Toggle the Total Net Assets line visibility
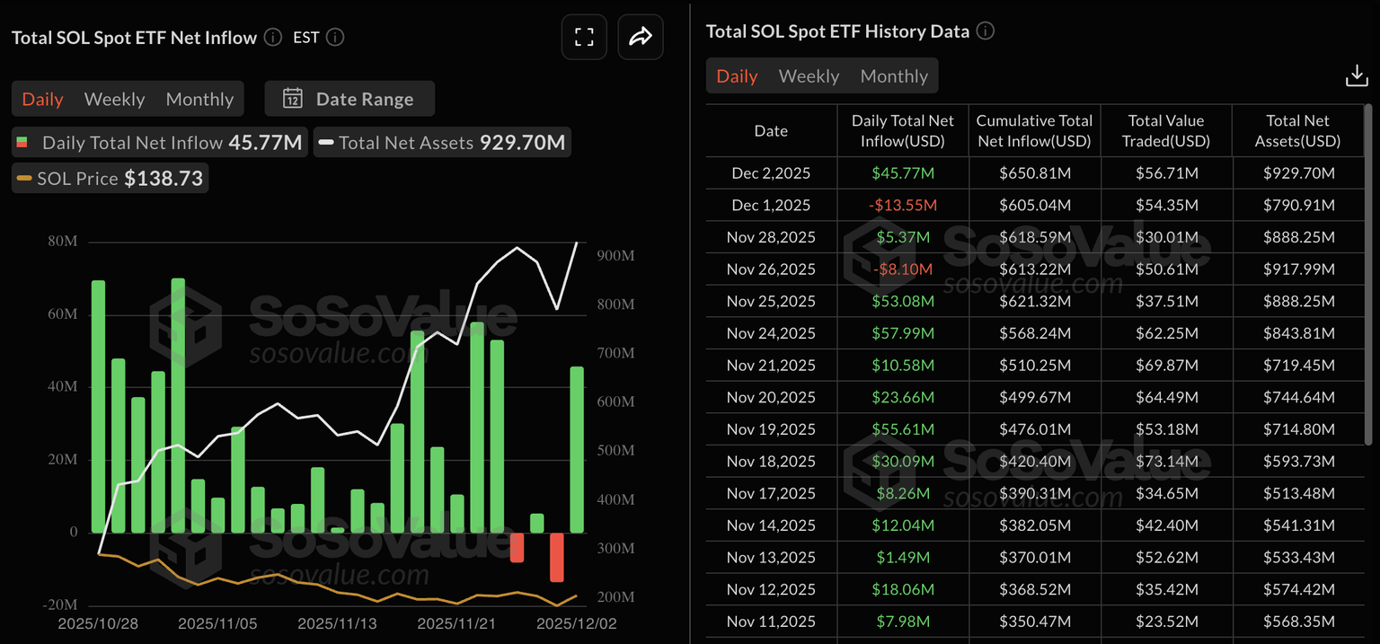Viewport: 1380px width, 644px height. [440, 142]
